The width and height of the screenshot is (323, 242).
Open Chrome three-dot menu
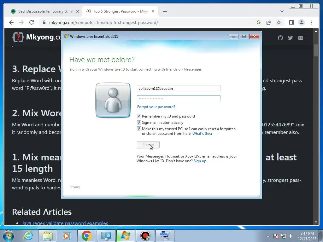point(312,22)
